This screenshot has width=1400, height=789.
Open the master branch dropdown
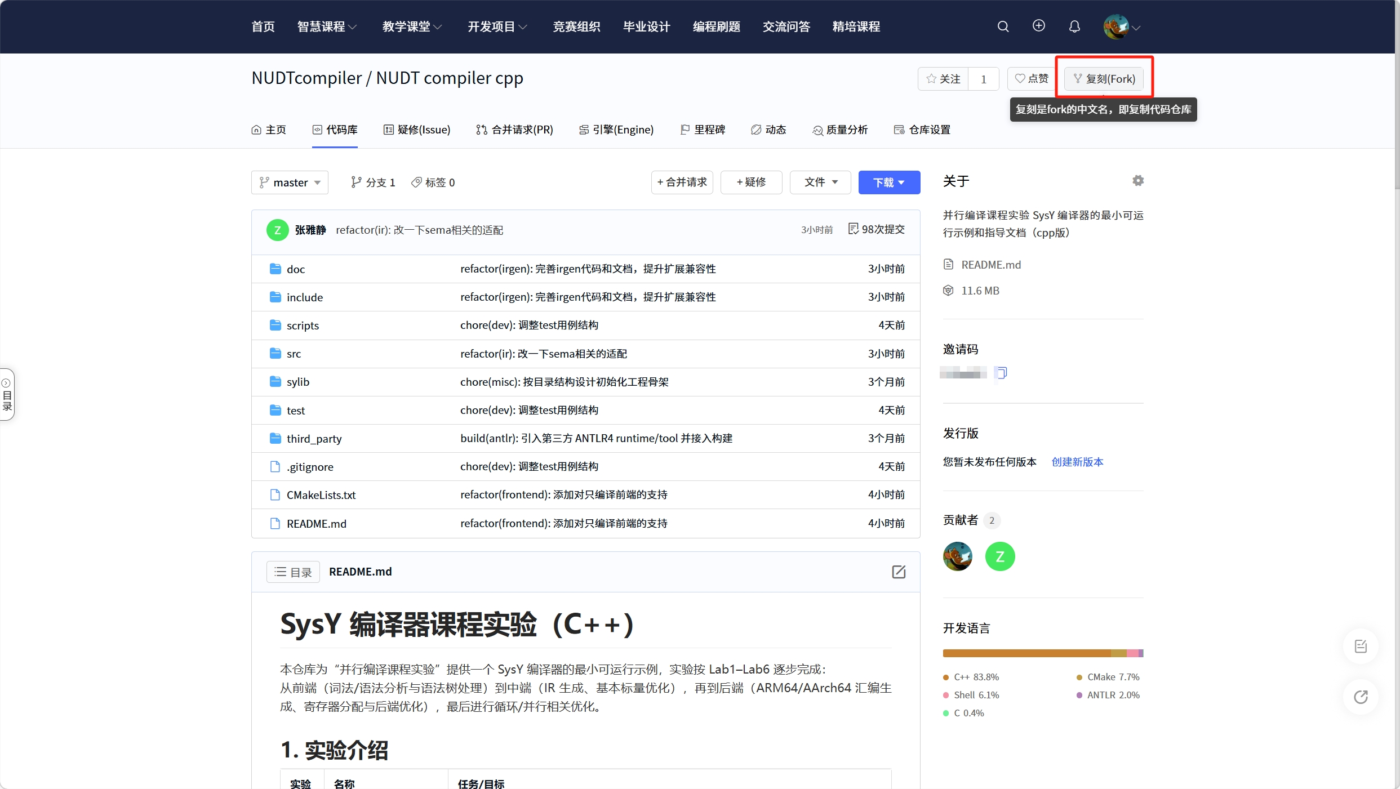point(290,182)
